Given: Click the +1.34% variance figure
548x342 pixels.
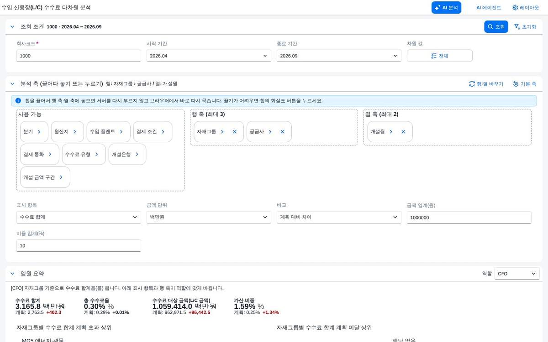Looking at the screenshot, I should [x=271, y=312].
